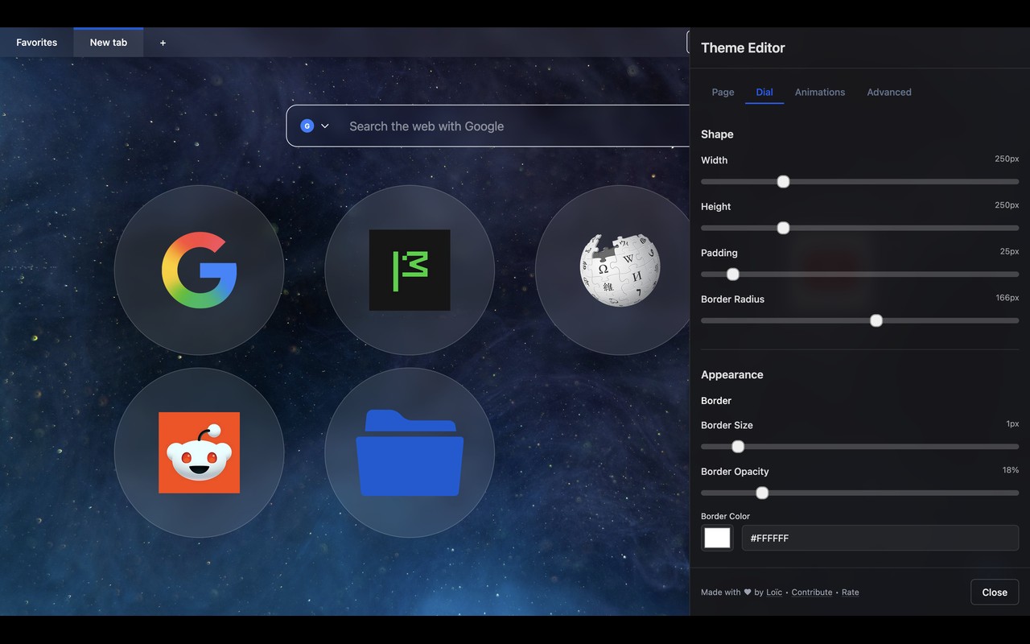Select the New tab tab
The height and width of the screenshot is (644, 1030).
pos(109,42)
